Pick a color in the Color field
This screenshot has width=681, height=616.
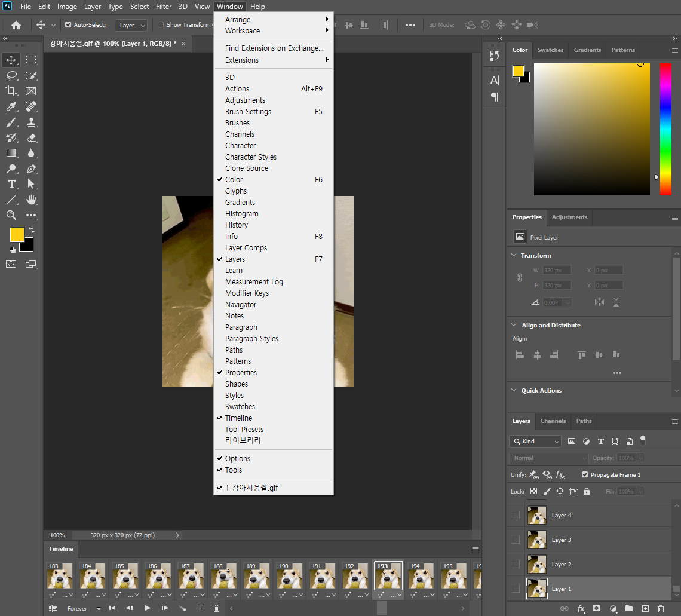point(591,130)
